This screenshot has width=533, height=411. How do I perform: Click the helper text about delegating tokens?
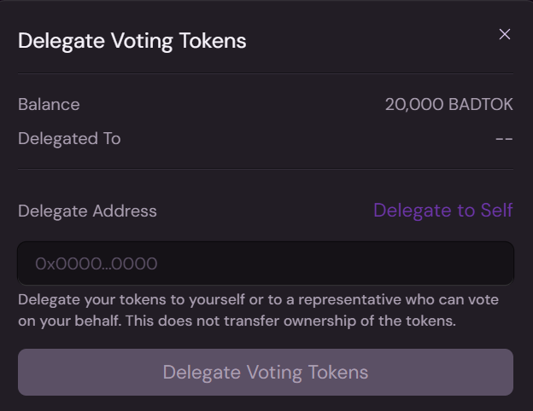click(258, 300)
